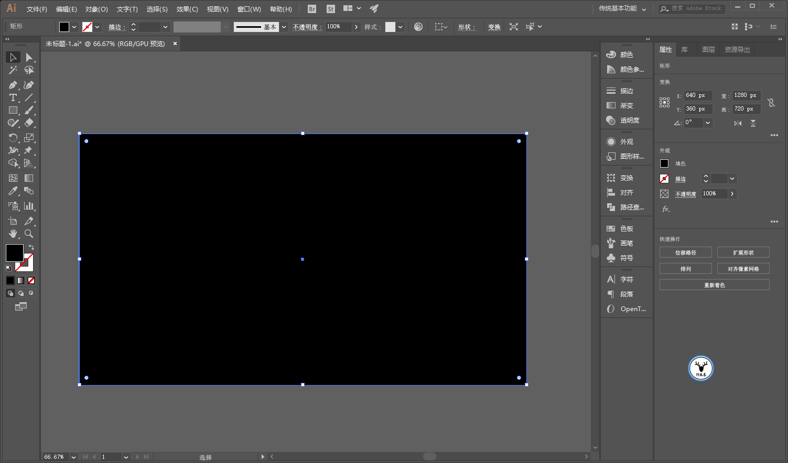Select the Column Graph tool
Image resolution: width=788 pixels, height=463 pixels.
pyautogui.click(x=29, y=206)
